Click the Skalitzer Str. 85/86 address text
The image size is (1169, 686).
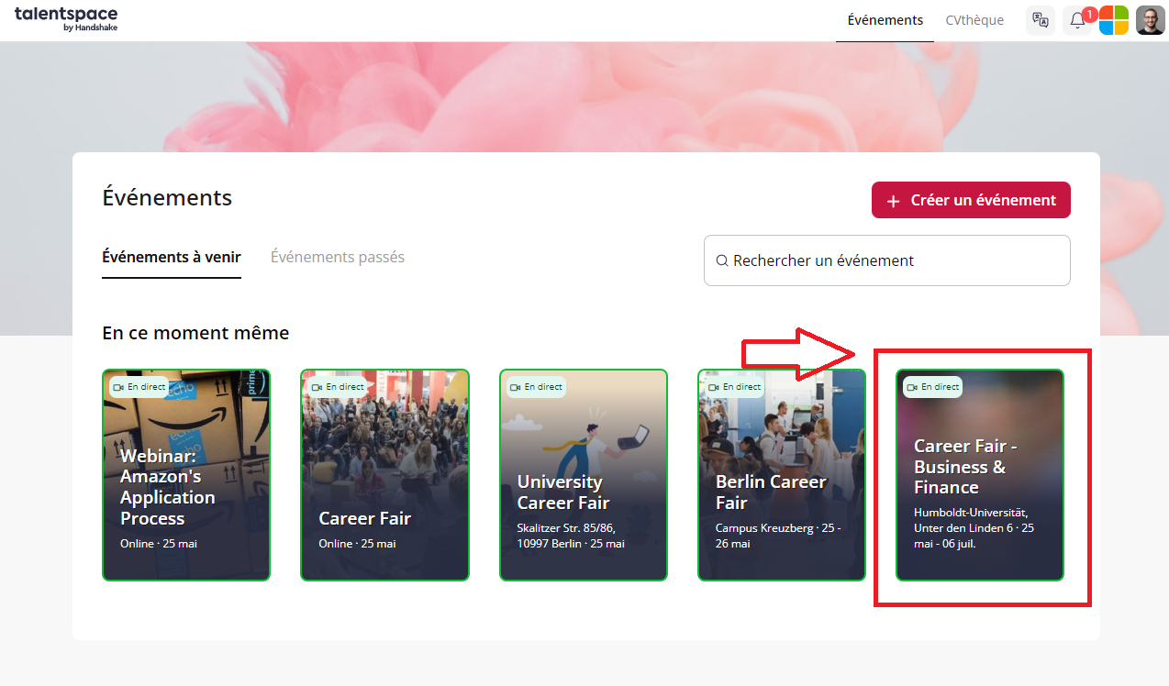point(571,537)
